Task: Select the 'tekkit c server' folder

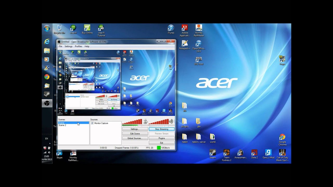Action: tap(199, 138)
